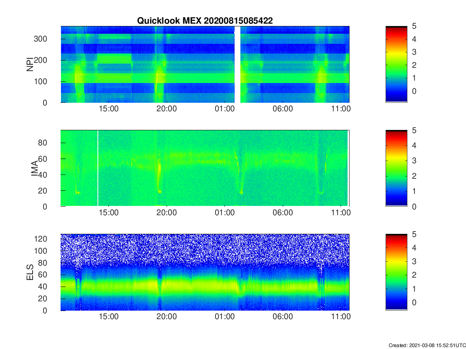Click the "20:00" tick under the ELS panel
466x349 pixels.
coord(167,317)
